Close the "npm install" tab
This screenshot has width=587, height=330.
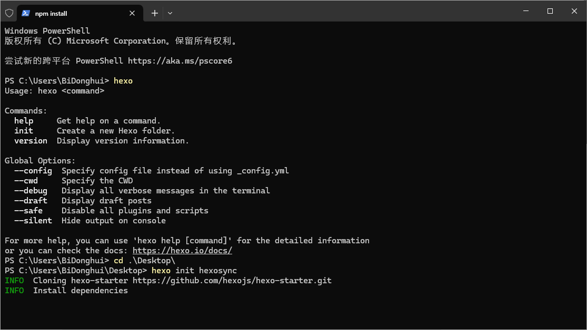[x=132, y=13]
